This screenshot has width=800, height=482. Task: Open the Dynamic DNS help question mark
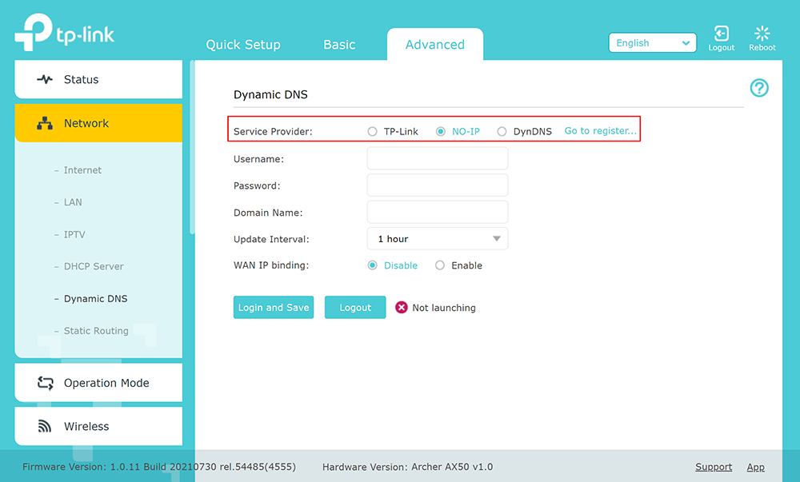coord(758,88)
